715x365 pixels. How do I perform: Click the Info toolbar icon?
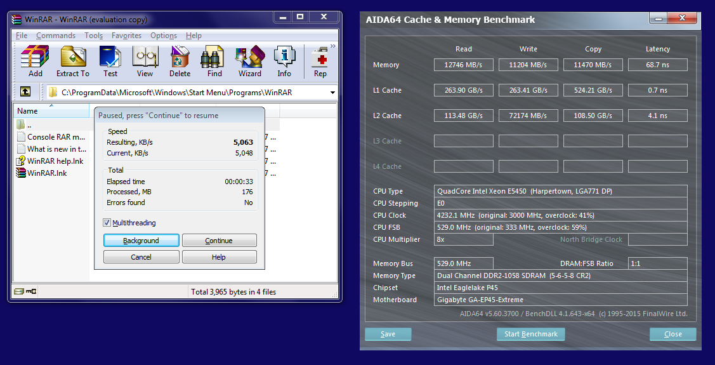[x=284, y=61]
